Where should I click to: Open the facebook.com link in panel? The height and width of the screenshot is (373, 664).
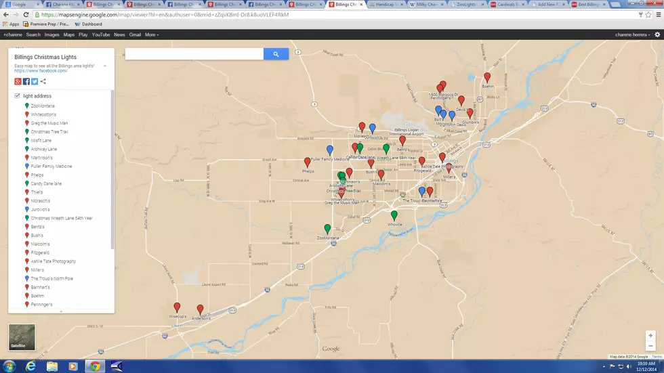[x=41, y=70]
